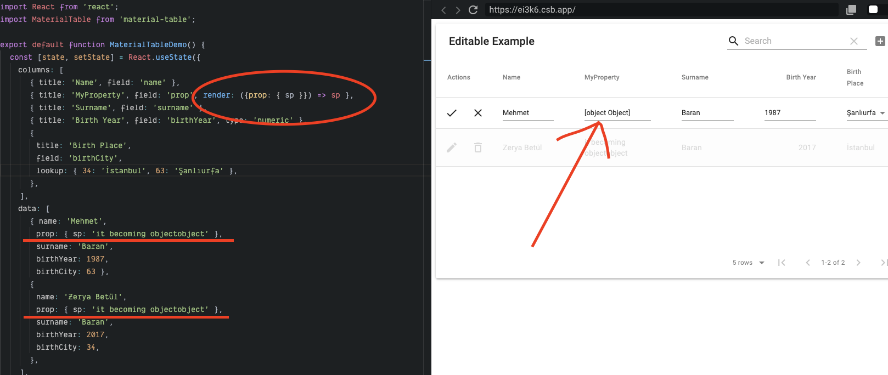Edit the Zerya Betül row pencil icon

pos(452,147)
